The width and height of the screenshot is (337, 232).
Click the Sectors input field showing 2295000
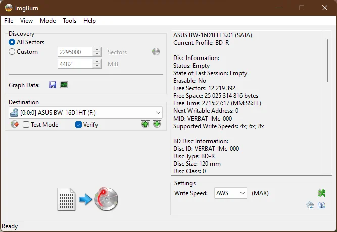(75, 52)
